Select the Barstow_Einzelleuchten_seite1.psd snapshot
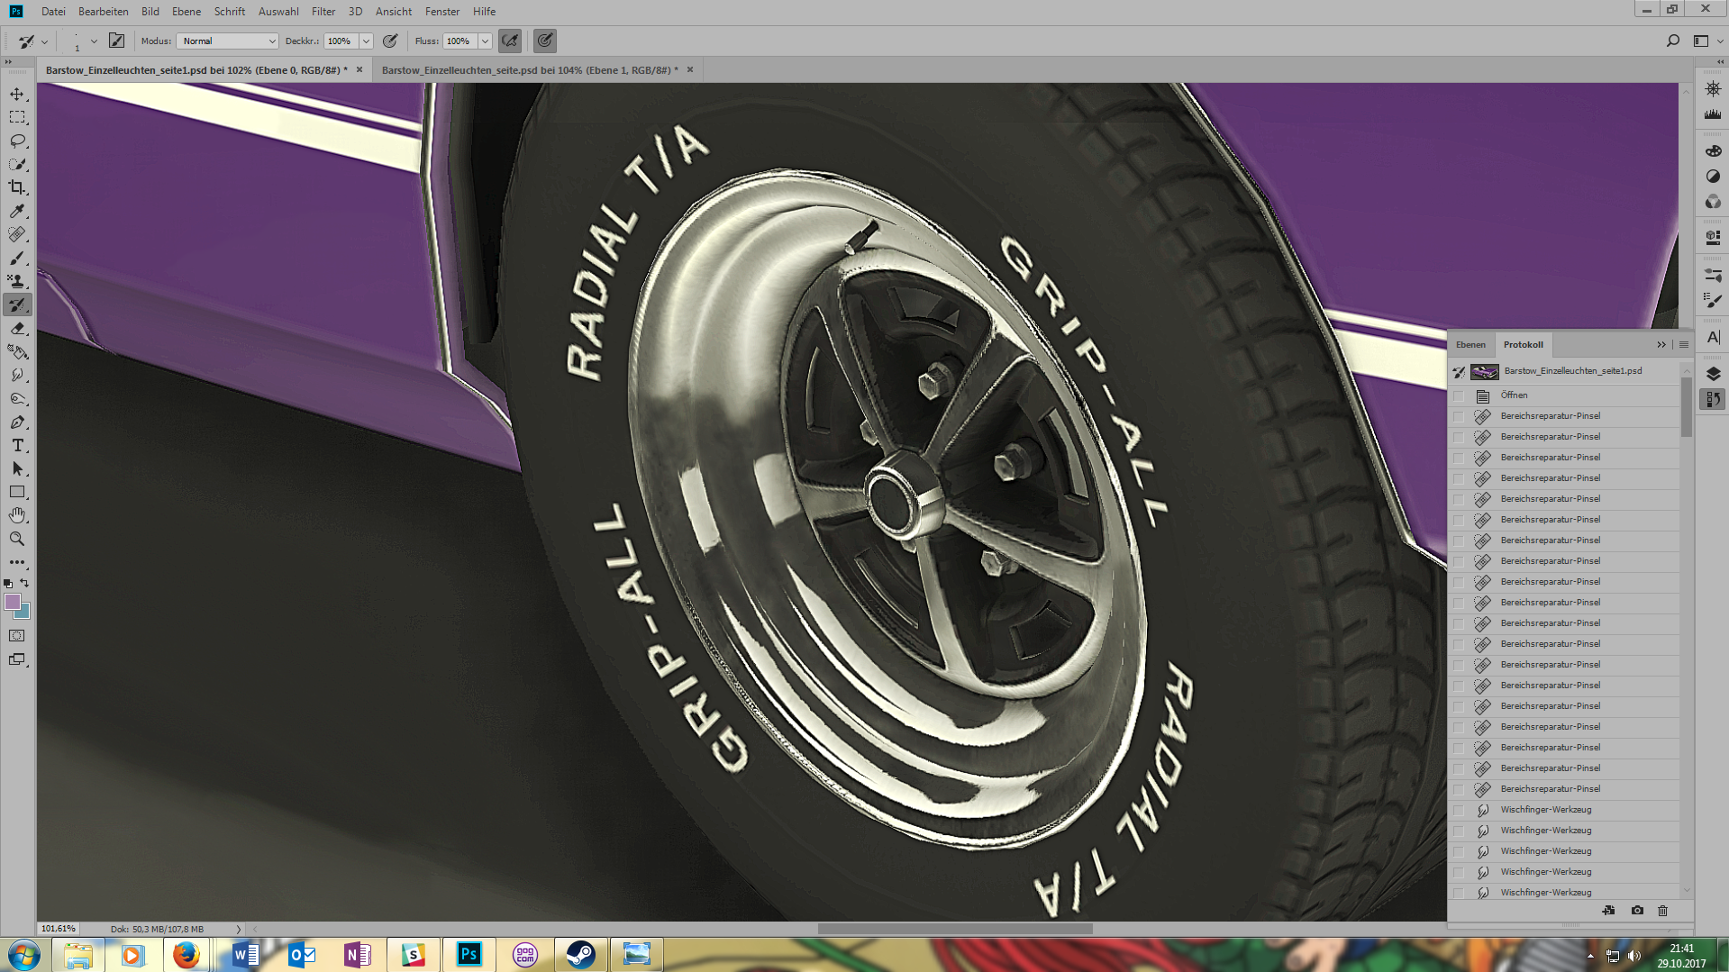The width and height of the screenshot is (1729, 972). click(1565, 371)
